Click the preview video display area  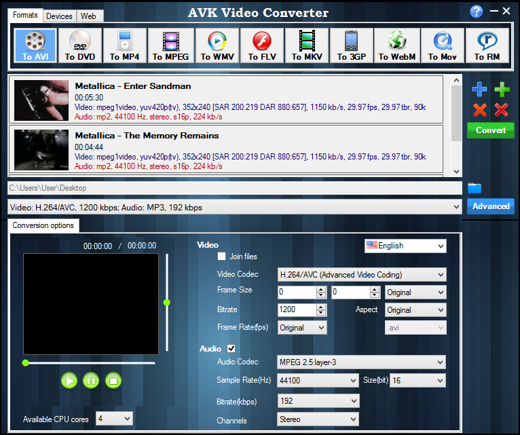coord(91,304)
